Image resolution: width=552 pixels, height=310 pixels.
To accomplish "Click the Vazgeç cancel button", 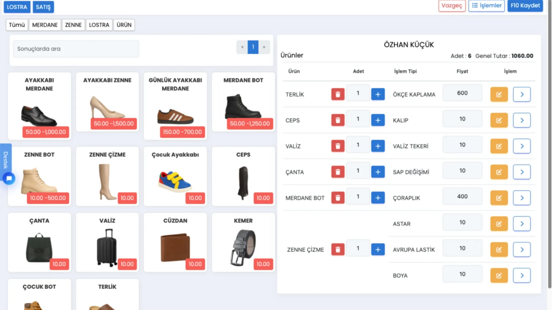I will tap(452, 5).
